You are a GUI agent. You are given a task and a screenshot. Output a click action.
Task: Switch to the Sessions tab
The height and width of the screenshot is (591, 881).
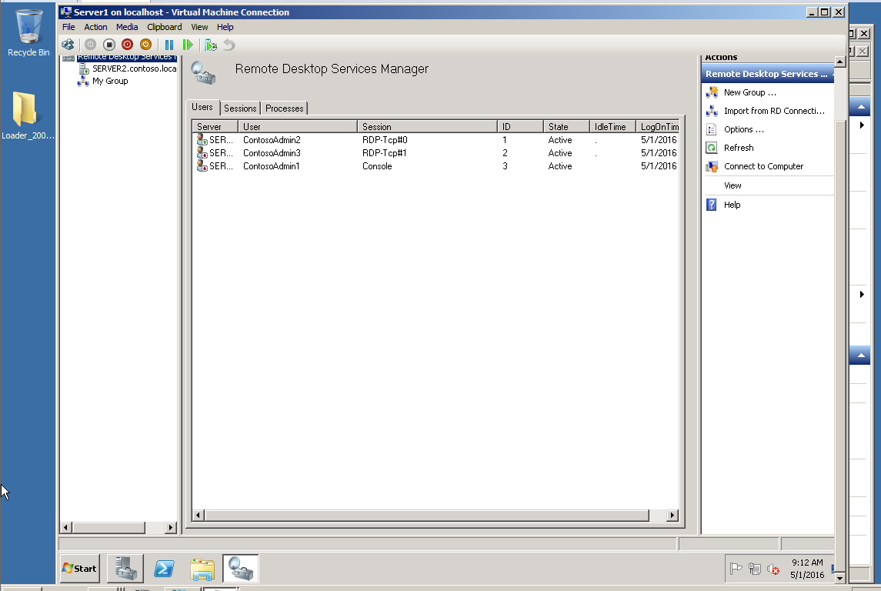pos(240,109)
